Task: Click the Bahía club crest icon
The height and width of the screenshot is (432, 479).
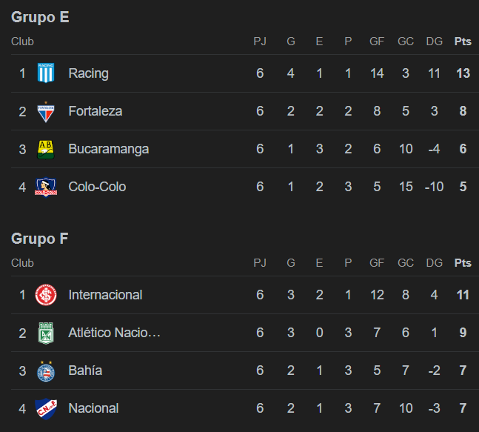Action: pos(46,371)
